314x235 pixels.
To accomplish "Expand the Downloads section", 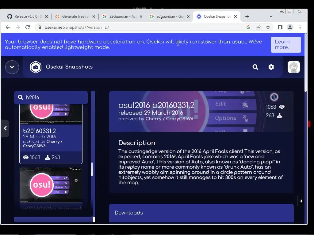I will (201, 213).
